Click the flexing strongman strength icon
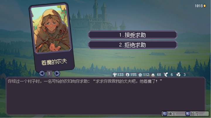The height and width of the screenshot is (118, 211). (x=115, y=75)
